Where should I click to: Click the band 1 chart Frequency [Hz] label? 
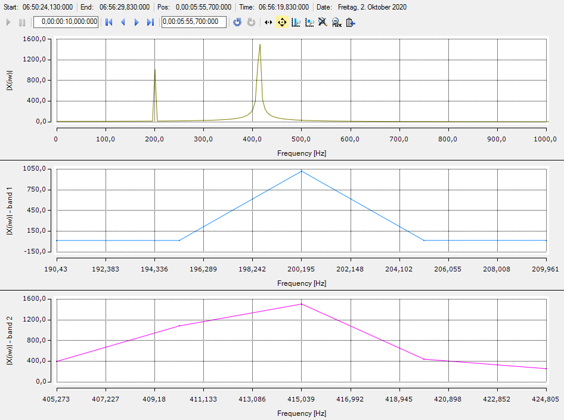click(x=302, y=283)
